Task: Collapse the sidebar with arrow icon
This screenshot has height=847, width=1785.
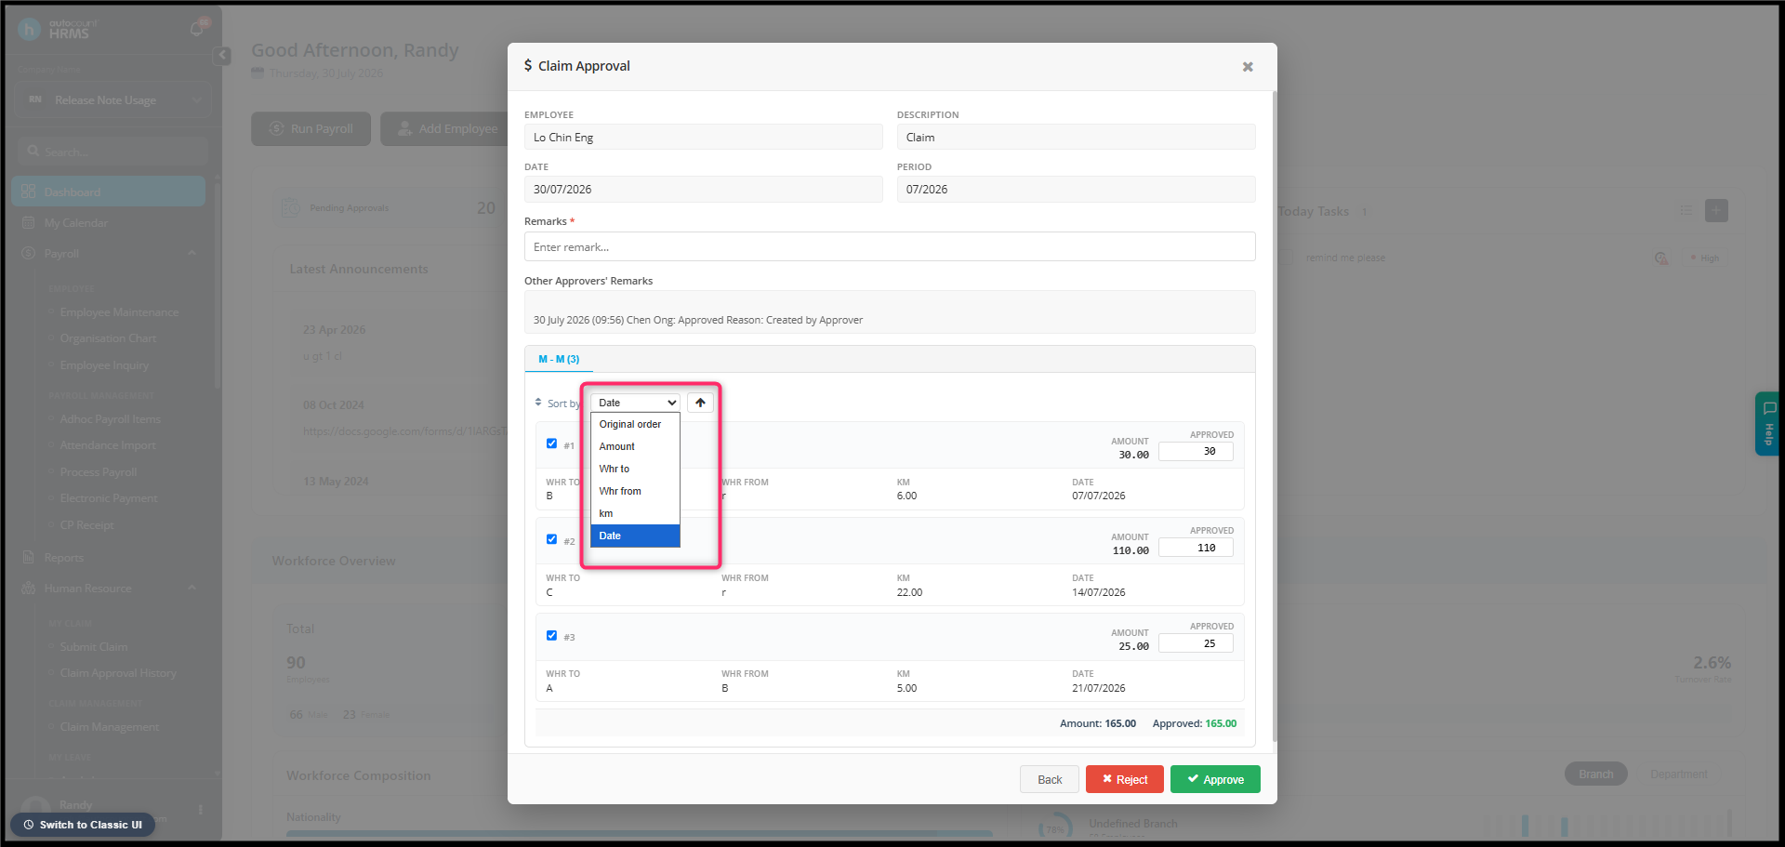Action: pos(222,56)
